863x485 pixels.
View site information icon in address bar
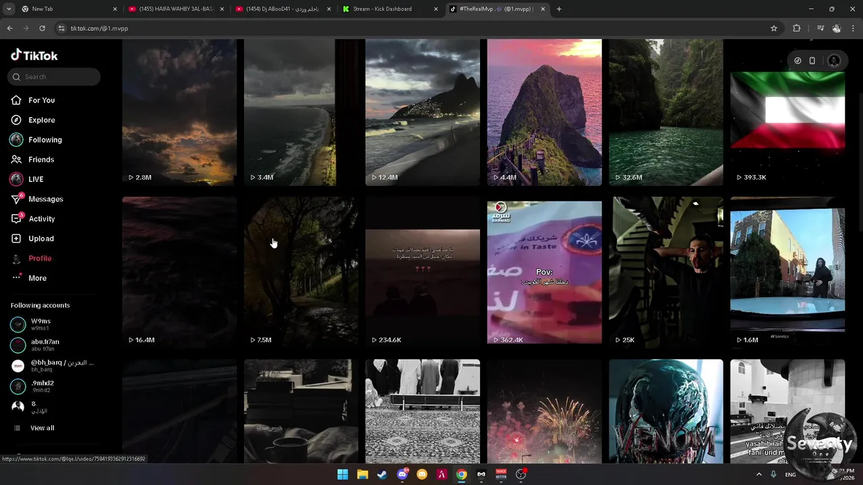61,28
